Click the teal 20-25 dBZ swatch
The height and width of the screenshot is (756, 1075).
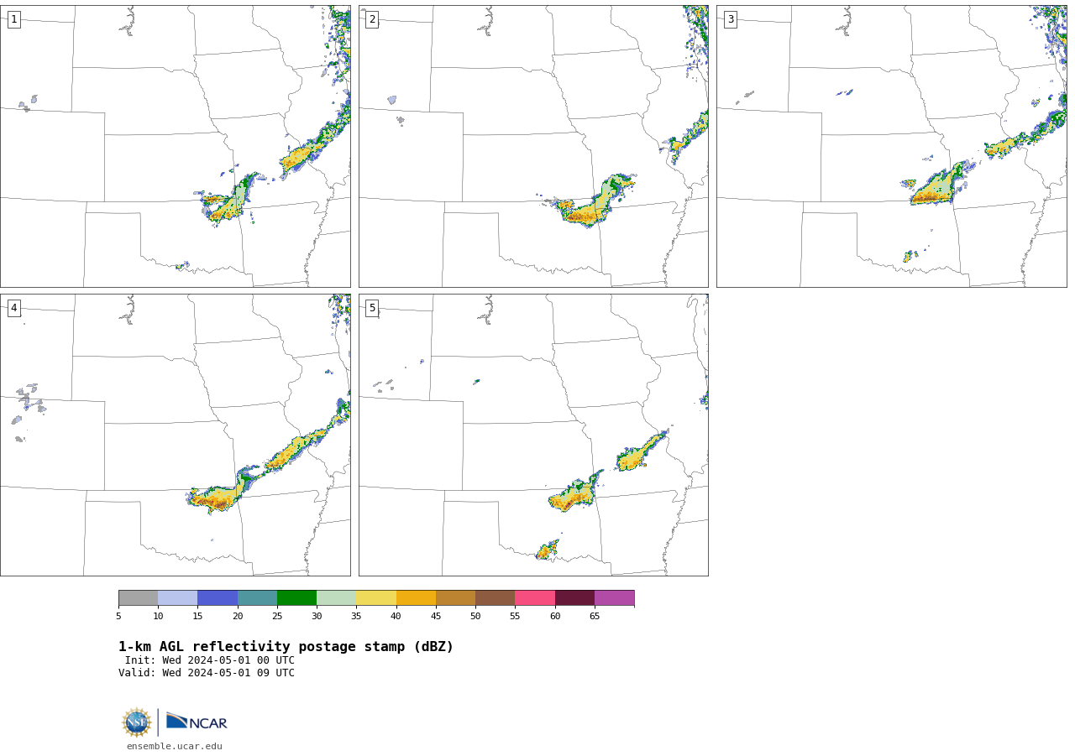pyautogui.click(x=257, y=598)
